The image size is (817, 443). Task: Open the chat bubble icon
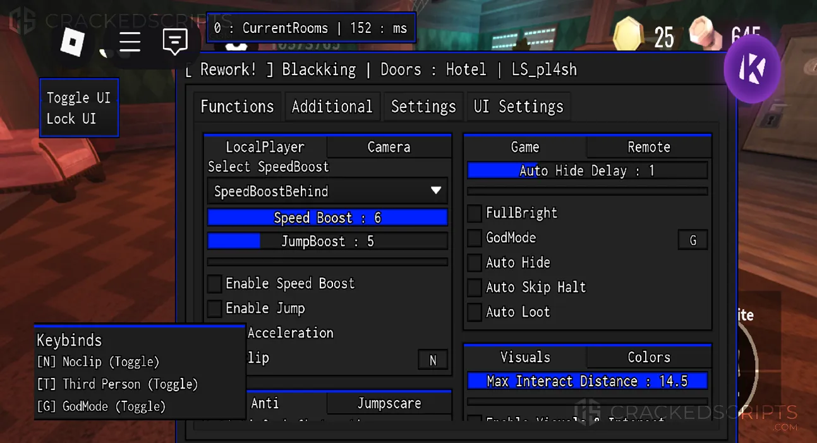point(175,42)
